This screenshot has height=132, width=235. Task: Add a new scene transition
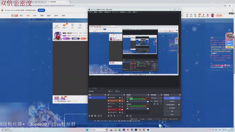pos(155,104)
